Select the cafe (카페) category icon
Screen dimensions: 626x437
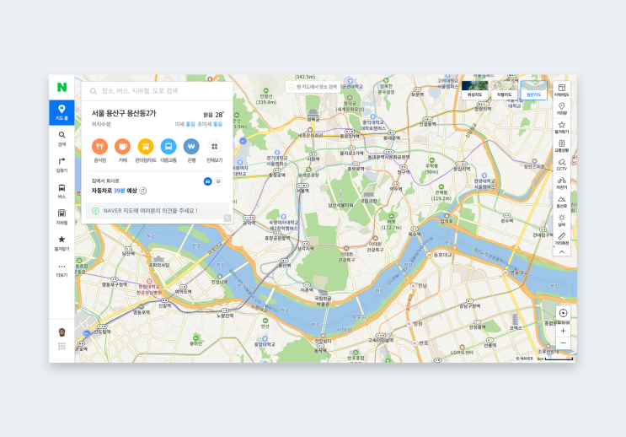(x=122, y=146)
